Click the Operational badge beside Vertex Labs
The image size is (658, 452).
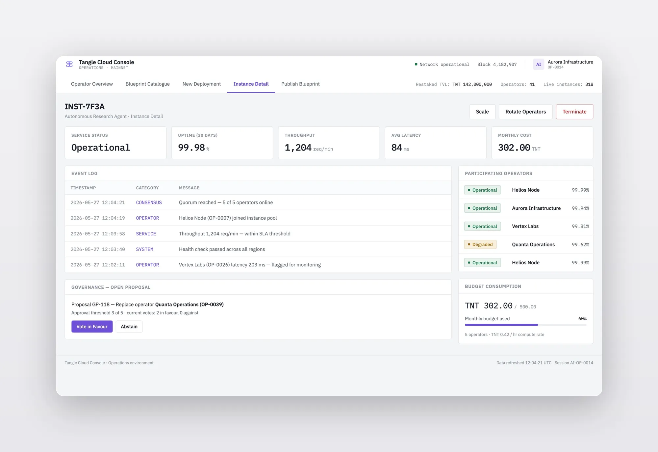pyautogui.click(x=482, y=226)
